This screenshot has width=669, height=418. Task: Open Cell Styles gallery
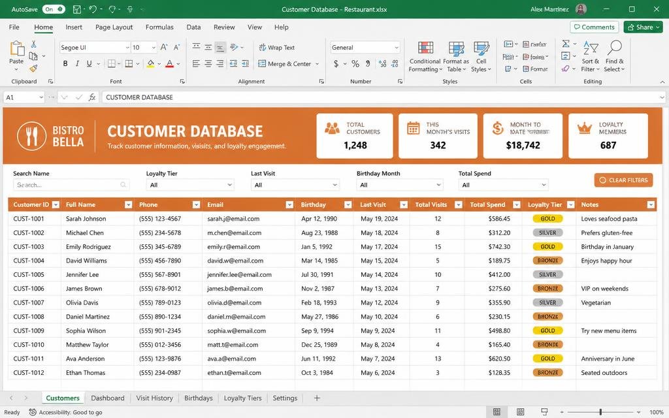[481, 57]
